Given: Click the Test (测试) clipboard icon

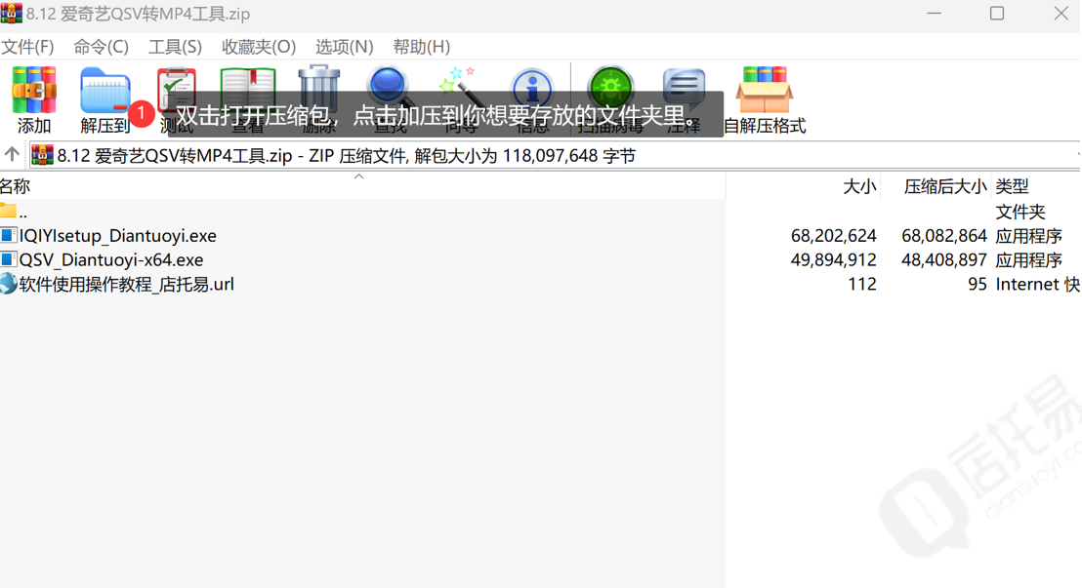Looking at the screenshot, I should click(x=178, y=91).
